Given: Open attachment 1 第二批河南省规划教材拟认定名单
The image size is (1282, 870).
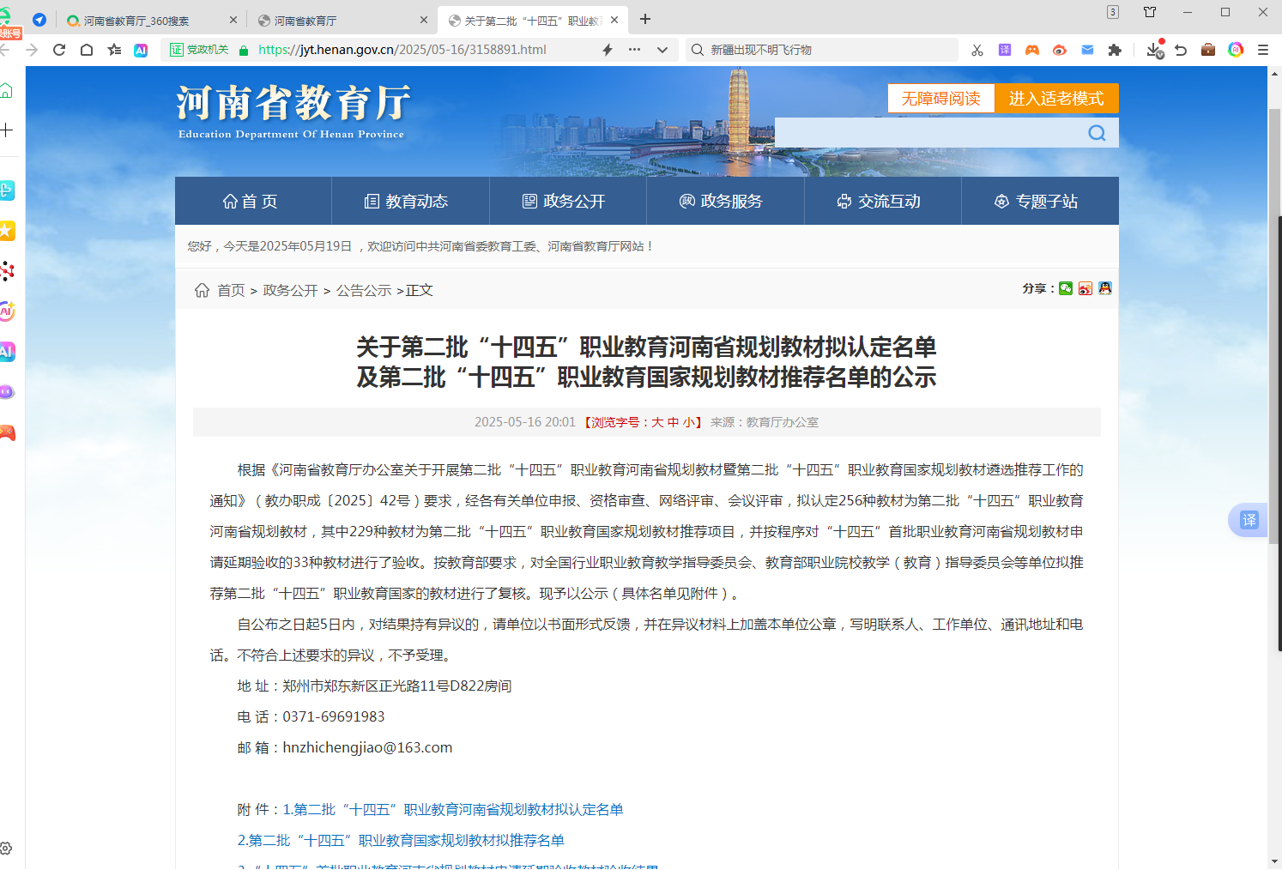Looking at the screenshot, I should [x=453, y=809].
